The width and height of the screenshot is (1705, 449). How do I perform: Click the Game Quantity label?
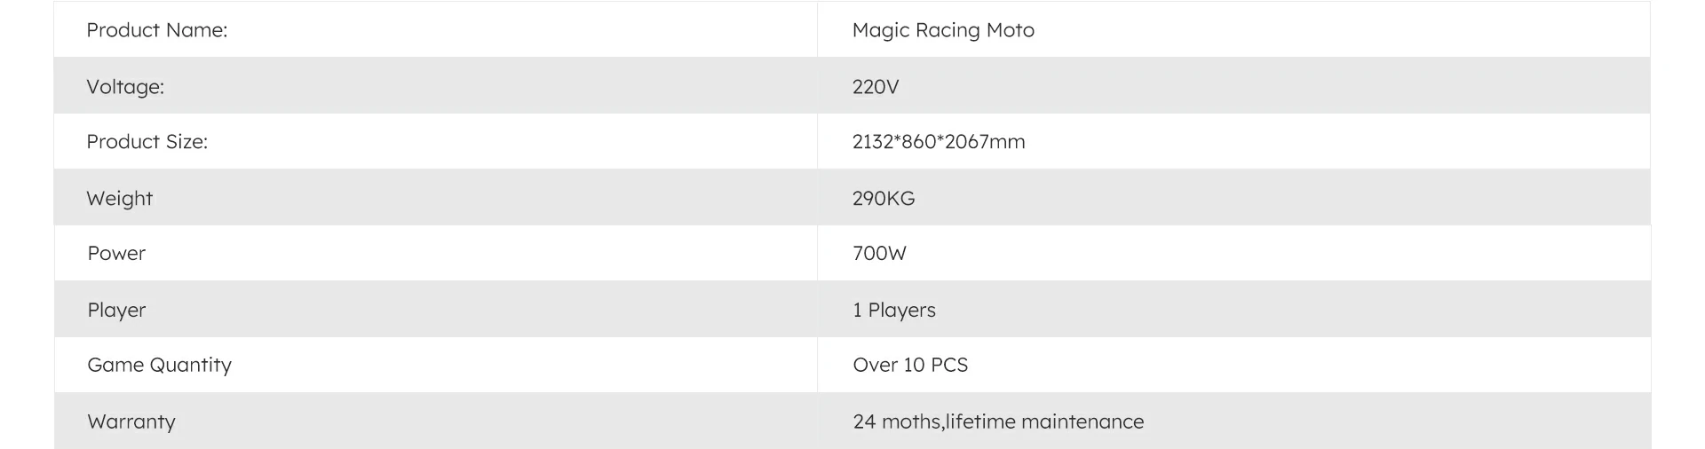160,366
